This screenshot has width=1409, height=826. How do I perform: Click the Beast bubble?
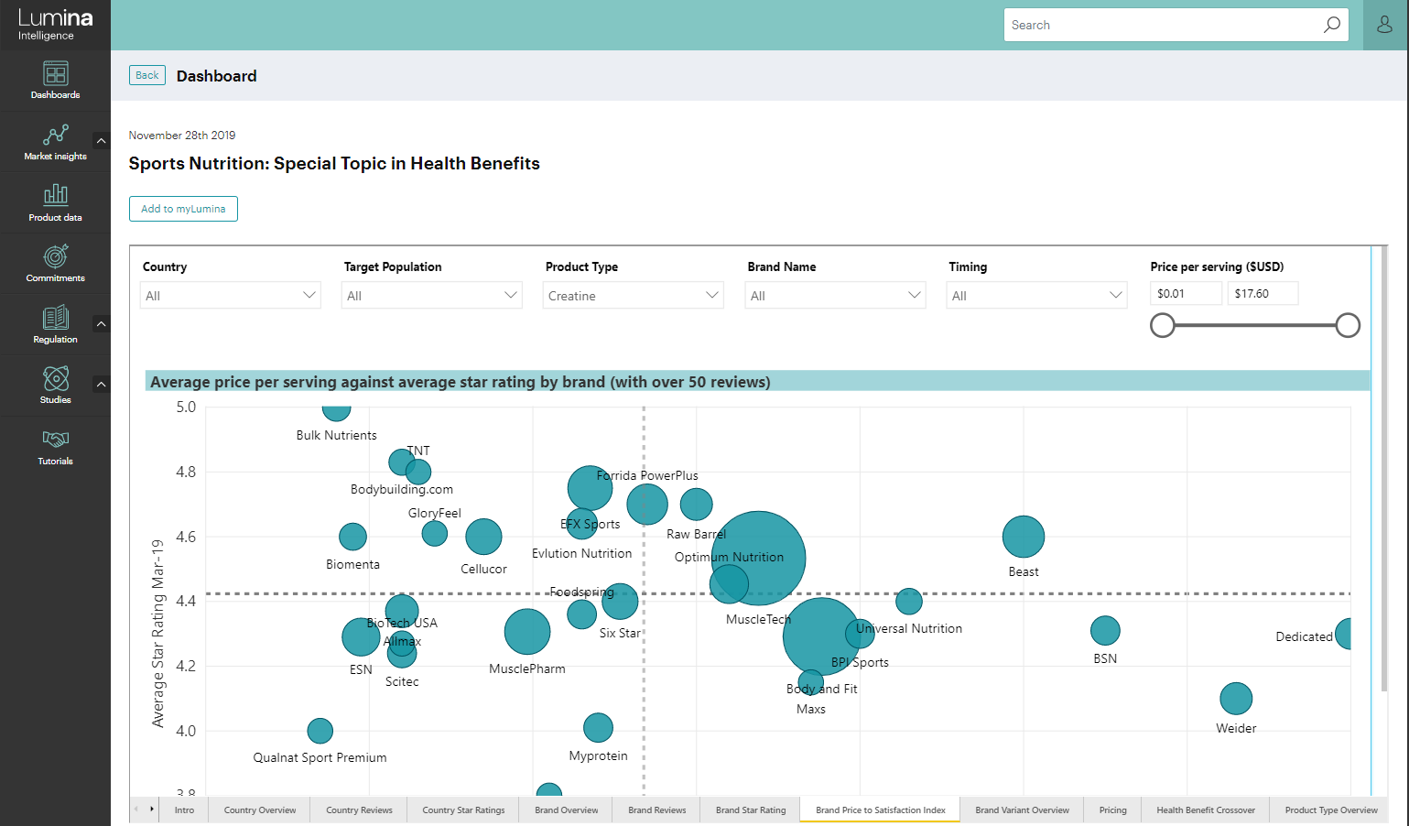click(x=1024, y=537)
